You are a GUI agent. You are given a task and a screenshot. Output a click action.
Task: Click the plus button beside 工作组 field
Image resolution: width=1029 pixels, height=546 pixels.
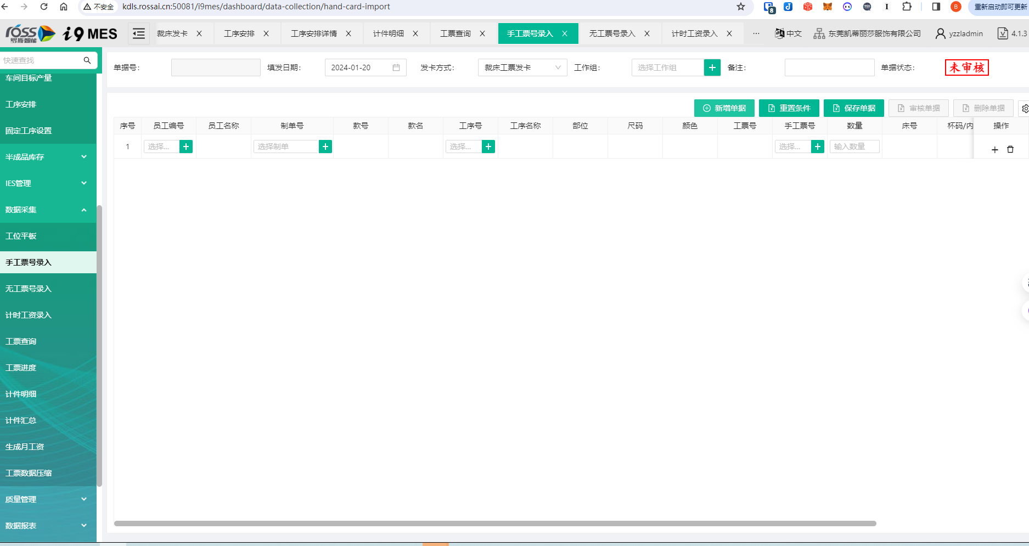pyautogui.click(x=712, y=67)
